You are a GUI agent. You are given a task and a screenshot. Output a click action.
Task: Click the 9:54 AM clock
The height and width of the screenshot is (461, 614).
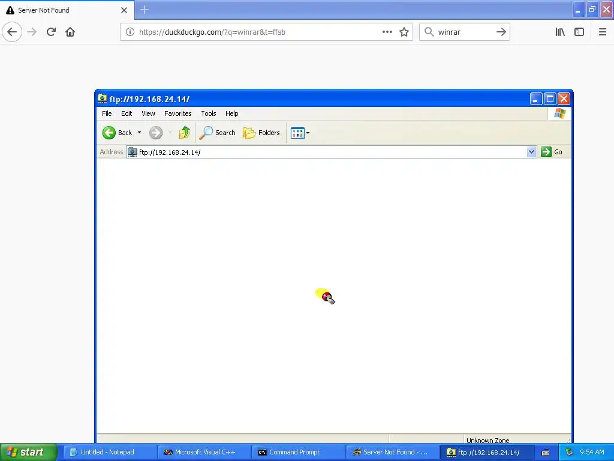point(592,452)
